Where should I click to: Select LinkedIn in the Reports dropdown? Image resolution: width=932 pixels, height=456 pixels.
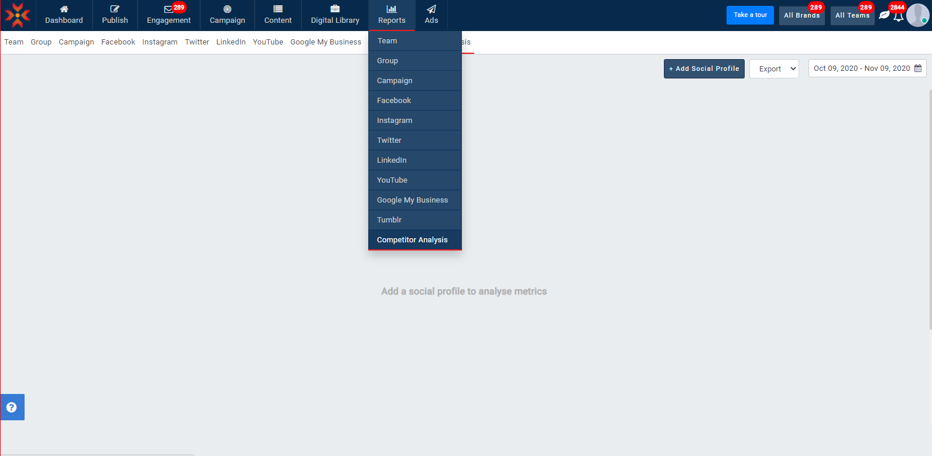coord(392,160)
